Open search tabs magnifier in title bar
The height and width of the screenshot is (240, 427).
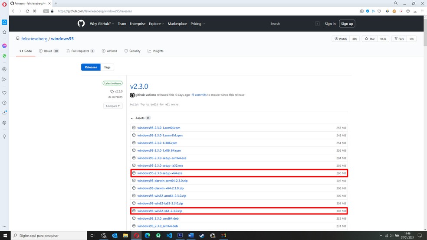pyautogui.click(x=396, y=3)
